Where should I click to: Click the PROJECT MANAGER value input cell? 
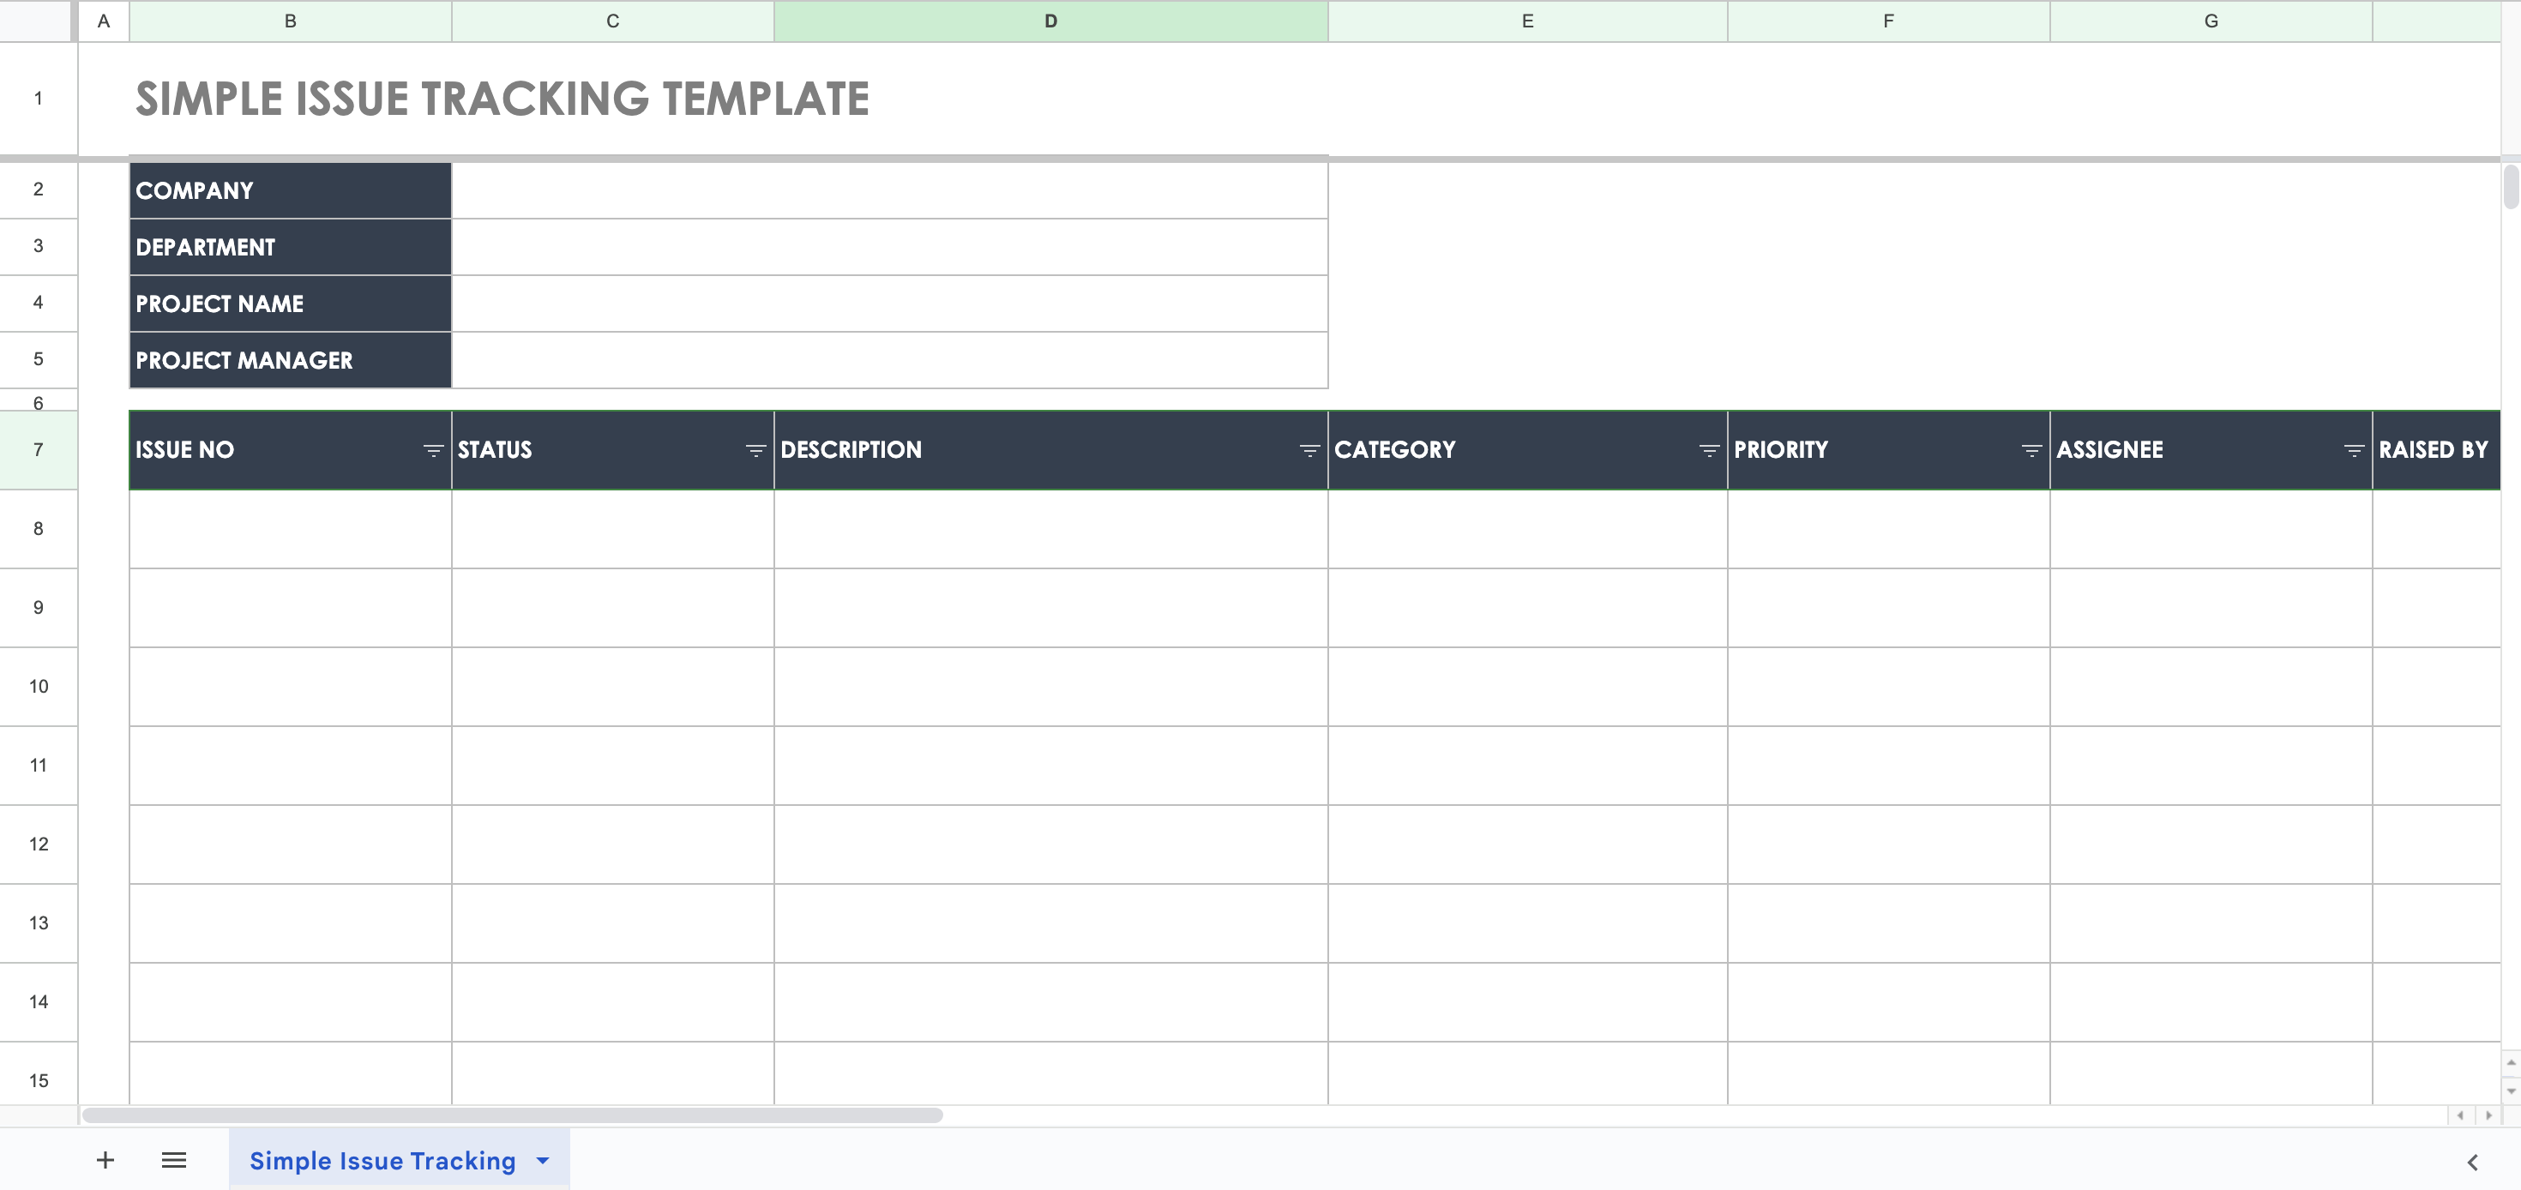888,360
